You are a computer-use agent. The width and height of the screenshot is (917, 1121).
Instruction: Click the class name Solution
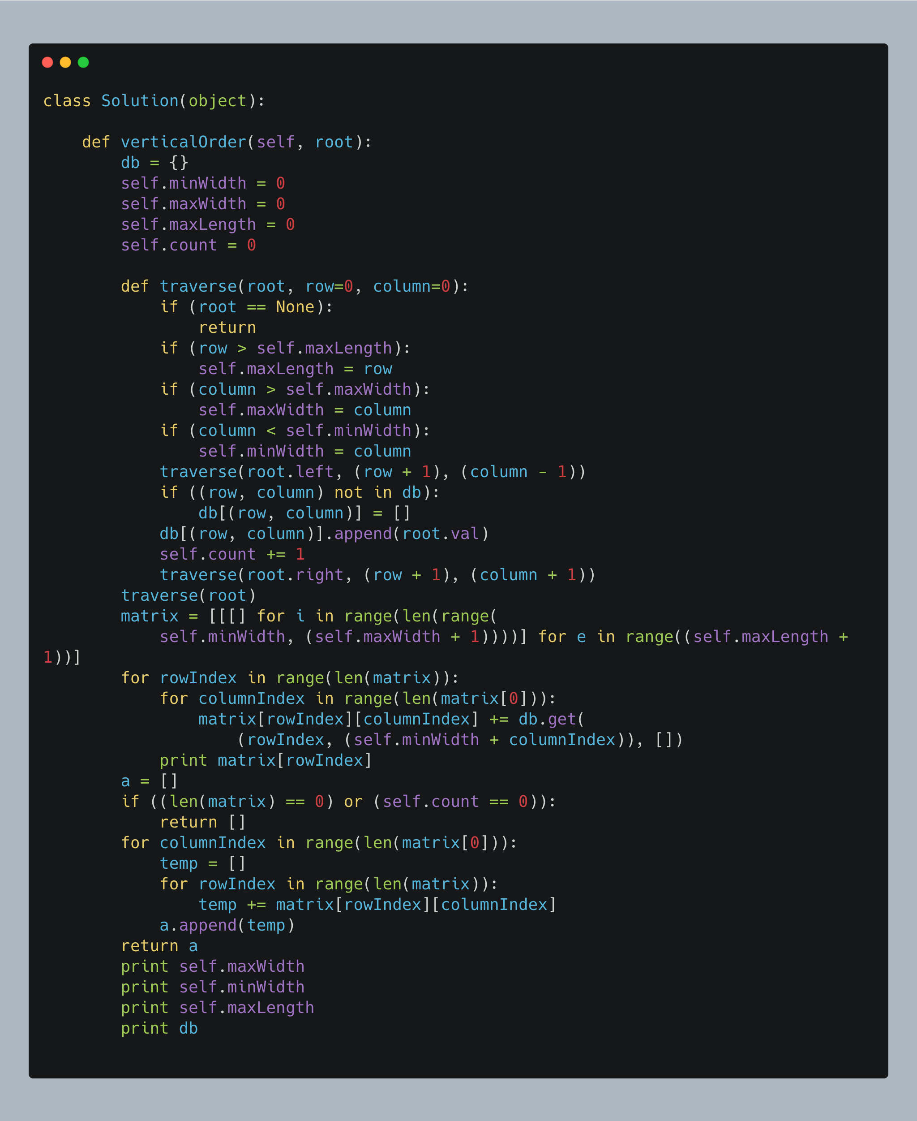(140, 101)
